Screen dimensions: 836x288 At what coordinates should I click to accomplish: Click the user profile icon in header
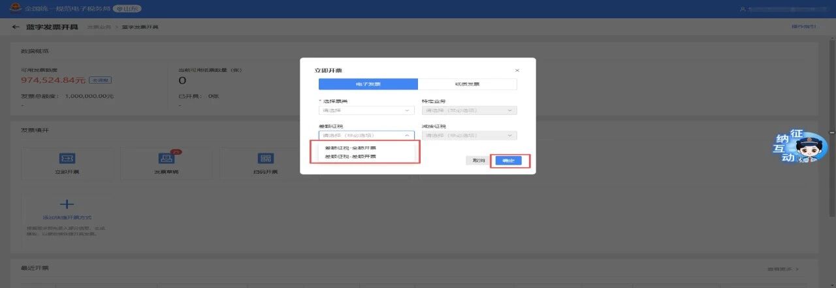click(x=743, y=9)
